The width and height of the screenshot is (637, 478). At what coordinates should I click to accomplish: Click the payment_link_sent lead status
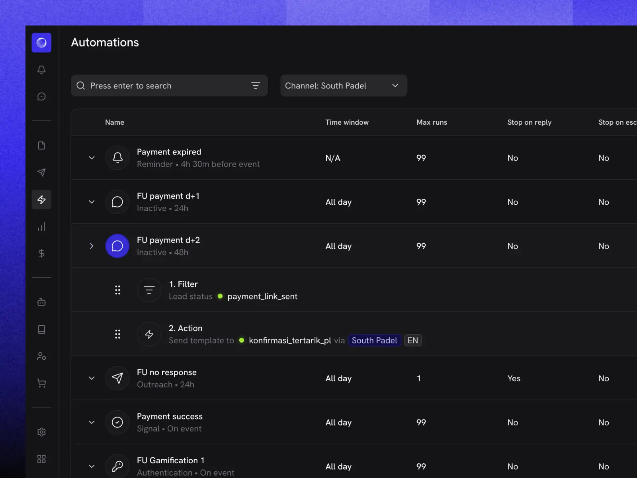point(262,296)
